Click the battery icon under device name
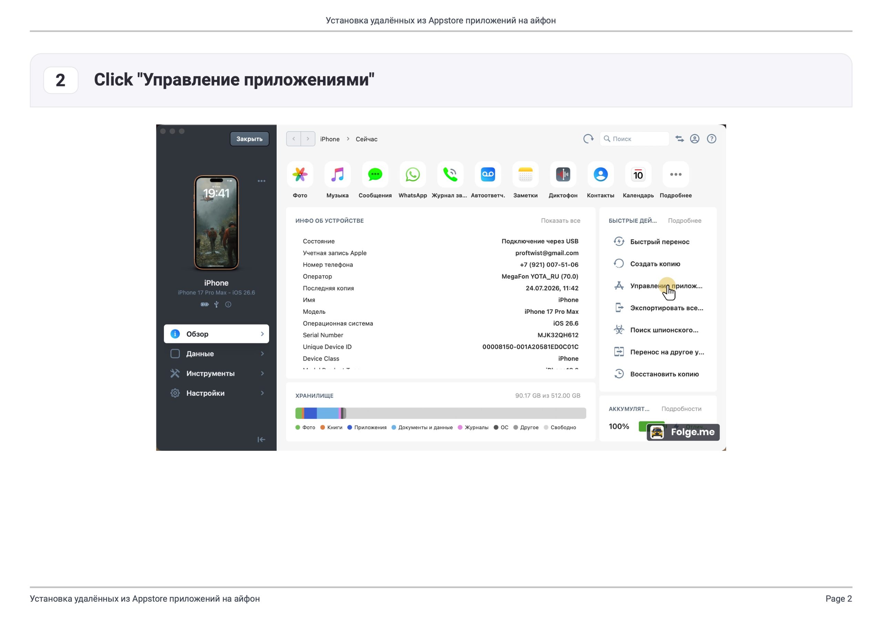The image size is (882, 623). click(x=205, y=304)
